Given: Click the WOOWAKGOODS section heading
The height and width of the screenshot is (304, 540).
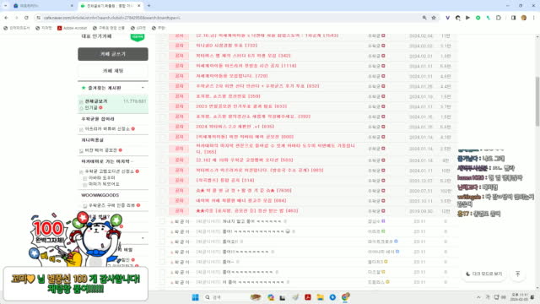Looking at the screenshot, I should pyautogui.click(x=100, y=195).
